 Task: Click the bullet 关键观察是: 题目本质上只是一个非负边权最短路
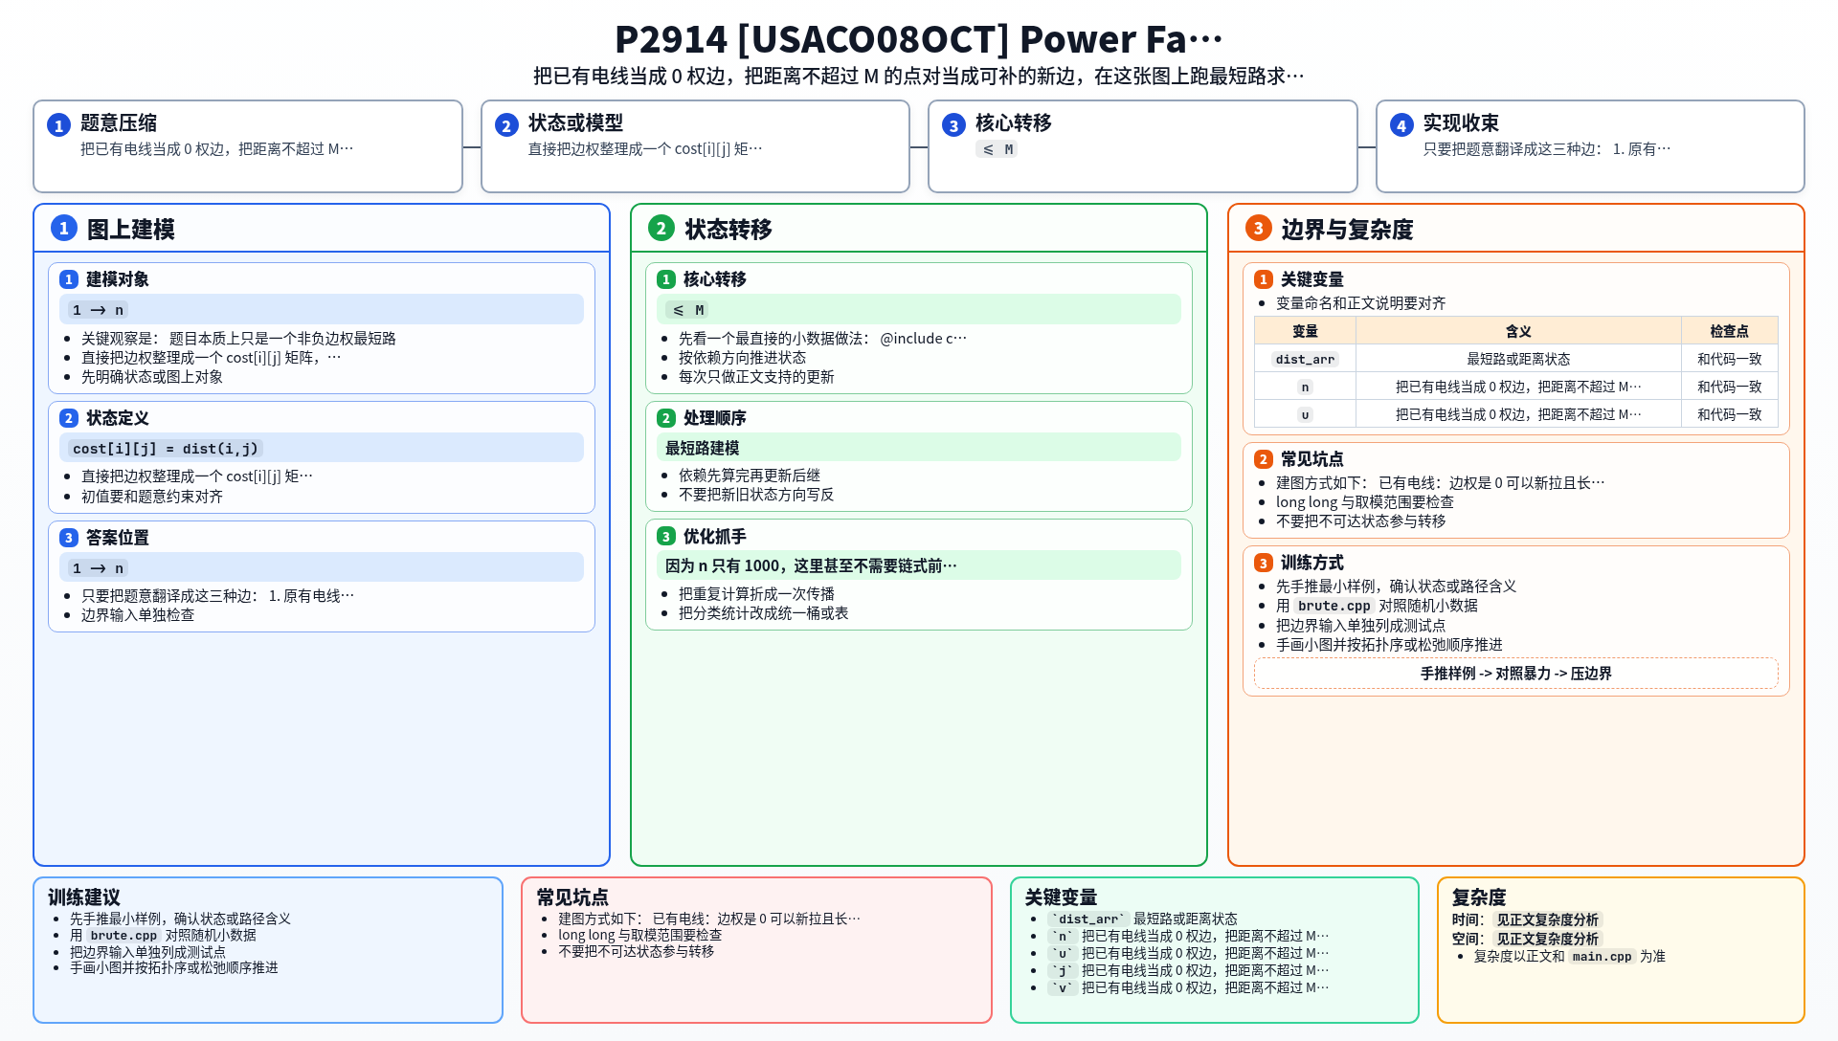238,339
